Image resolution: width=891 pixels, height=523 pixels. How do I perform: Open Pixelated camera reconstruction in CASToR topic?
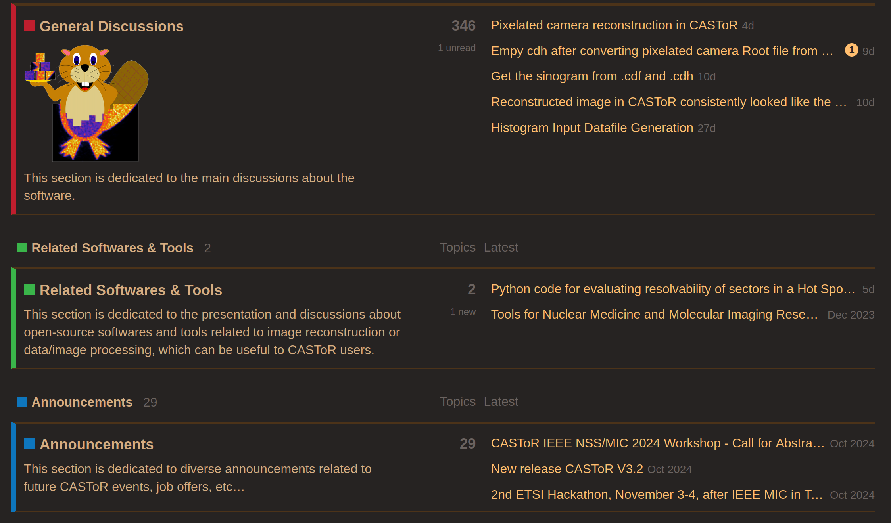point(614,25)
